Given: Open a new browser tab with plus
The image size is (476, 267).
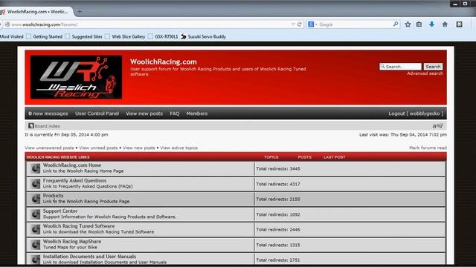Looking at the screenshot, I should [80, 12].
